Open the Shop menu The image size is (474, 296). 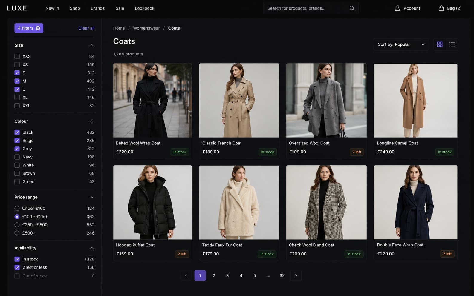coord(75,8)
